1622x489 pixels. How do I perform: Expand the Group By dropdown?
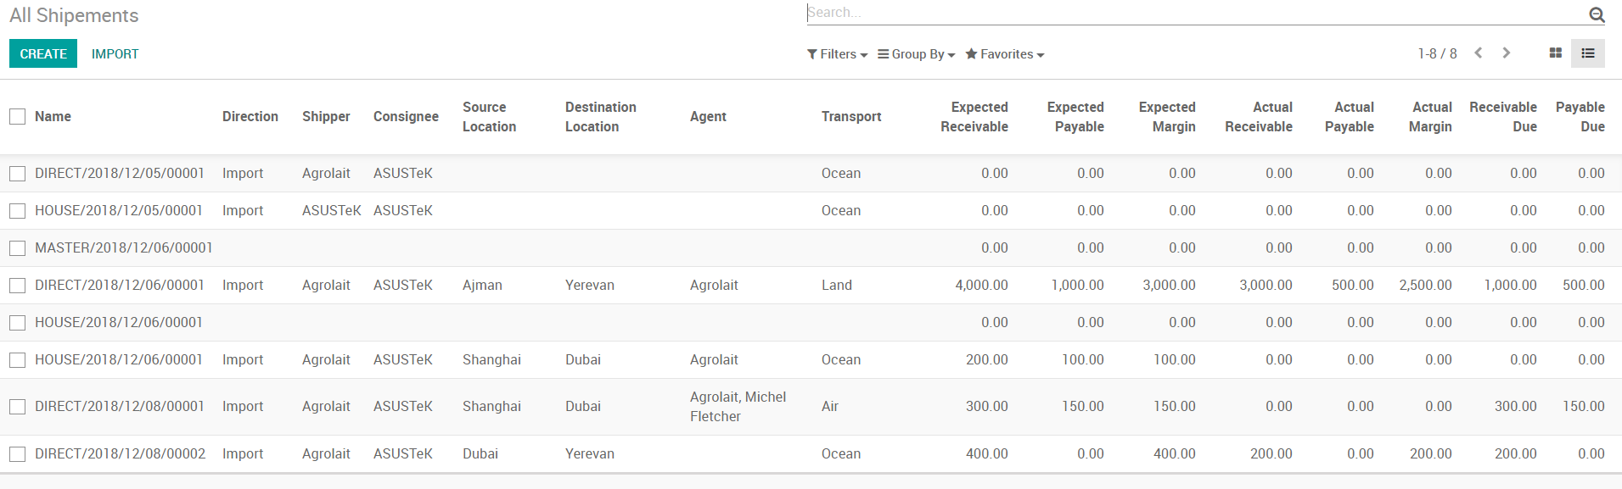[917, 54]
